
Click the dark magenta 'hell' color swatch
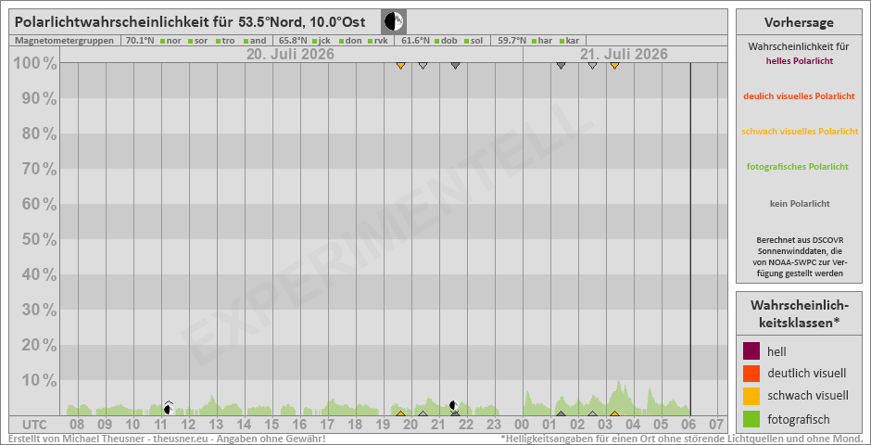click(751, 351)
